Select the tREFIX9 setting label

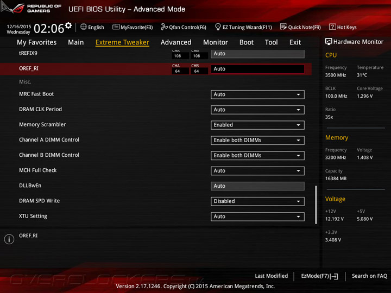tap(28, 53)
